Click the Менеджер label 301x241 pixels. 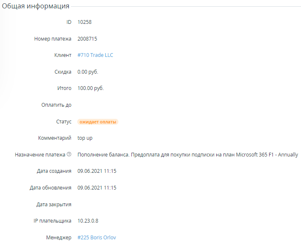pos(58,238)
